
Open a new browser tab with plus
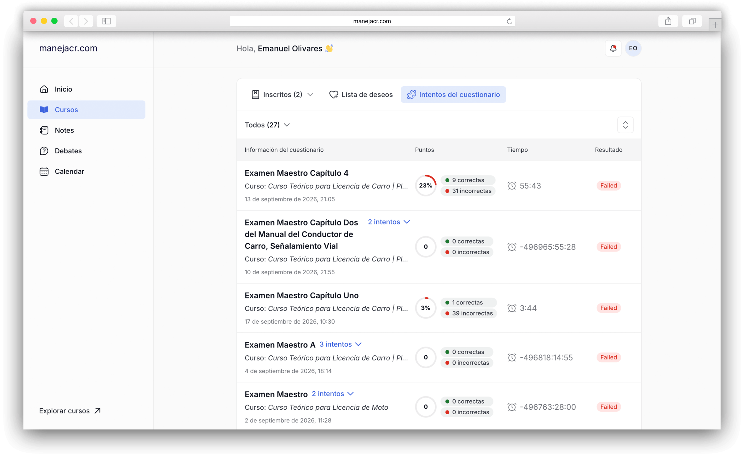click(715, 25)
